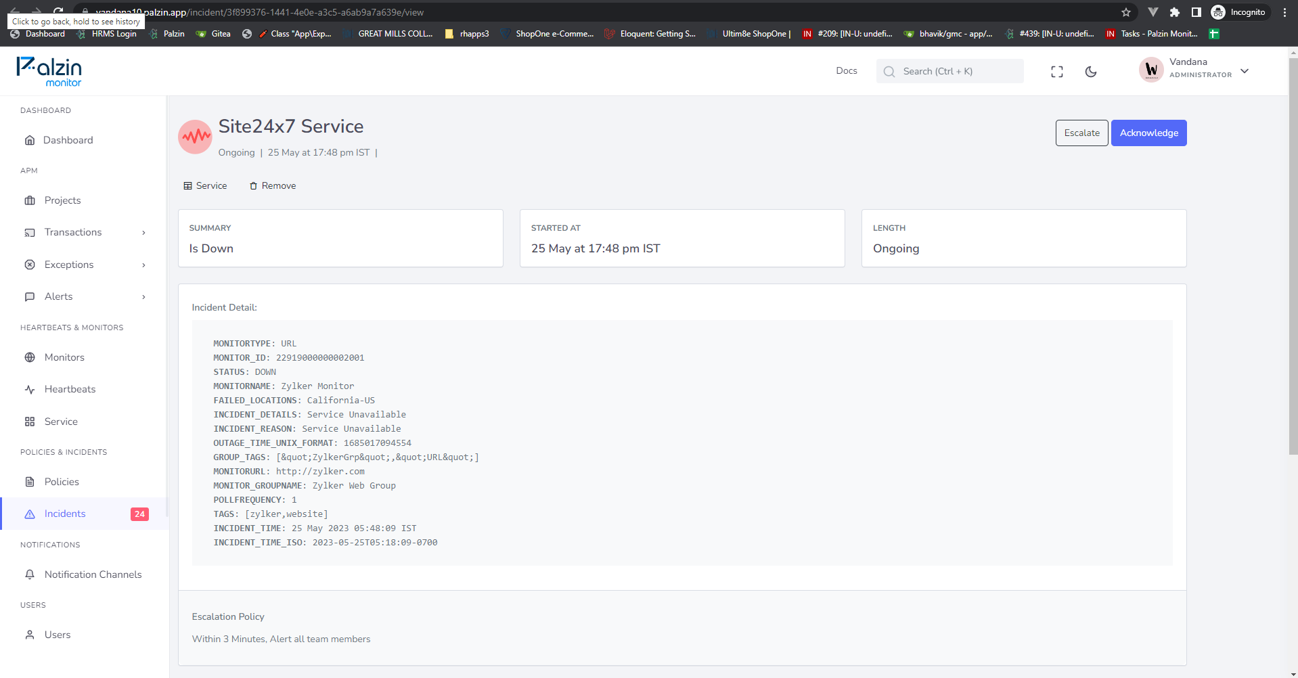Image resolution: width=1298 pixels, height=678 pixels.
Task: Click the Monitors globe icon
Action: pyautogui.click(x=30, y=357)
